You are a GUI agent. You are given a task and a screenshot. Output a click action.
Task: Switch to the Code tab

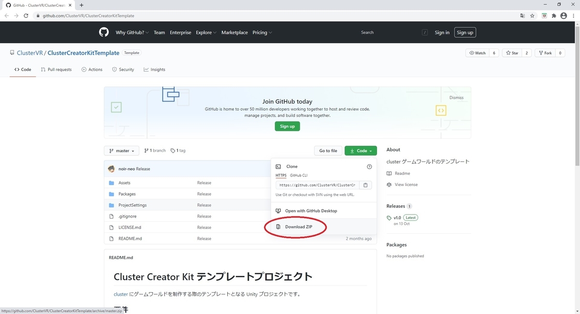[x=23, y=70]
